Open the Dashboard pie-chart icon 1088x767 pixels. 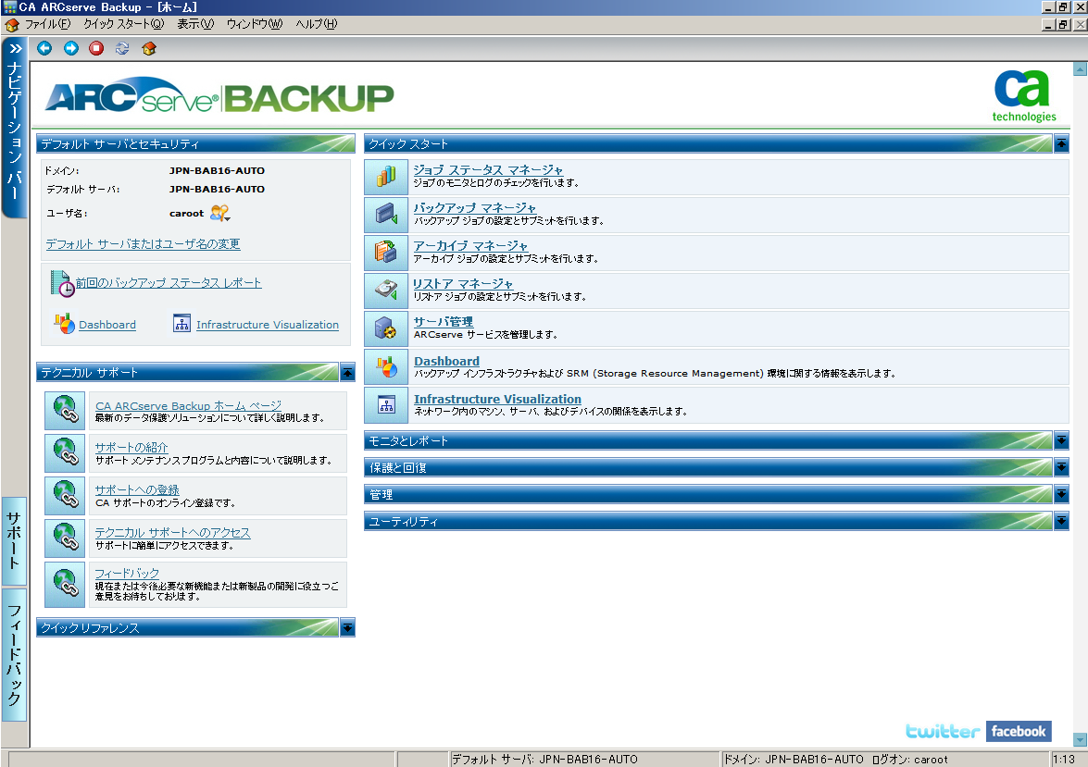(386, 366)
